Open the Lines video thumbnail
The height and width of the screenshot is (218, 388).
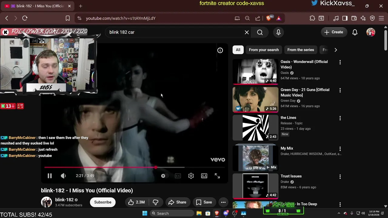click(255, 128)
